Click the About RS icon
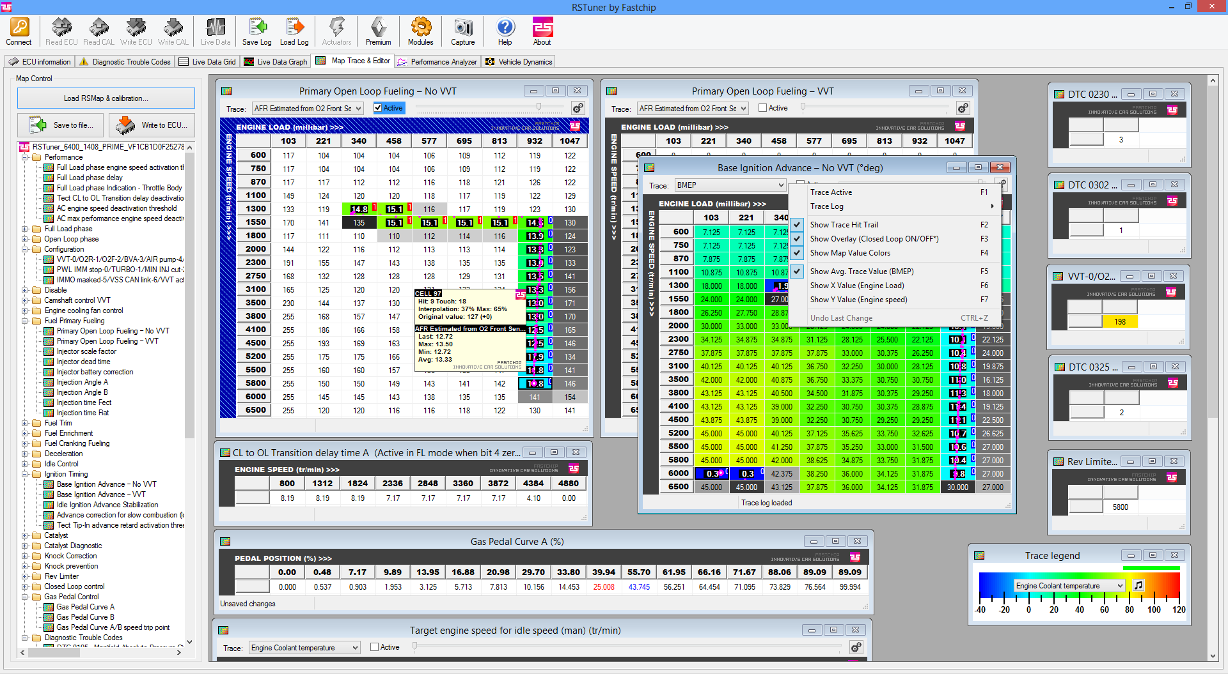The height and width of the screenshot is (674, 1228). coord(542,32)
